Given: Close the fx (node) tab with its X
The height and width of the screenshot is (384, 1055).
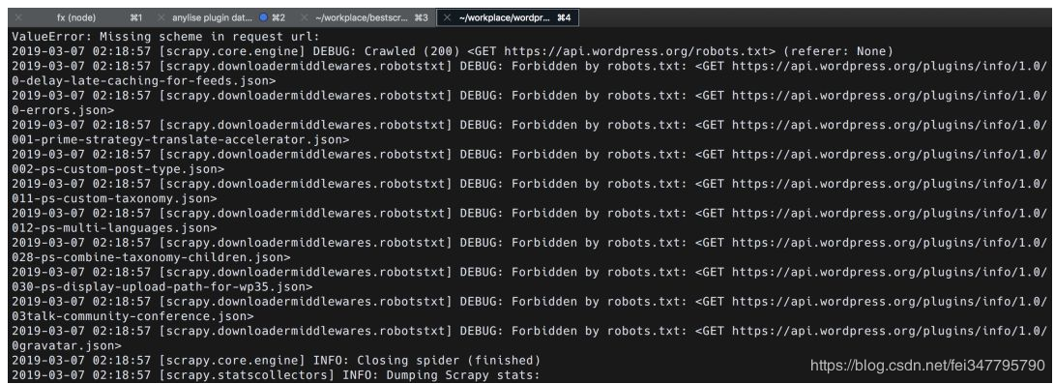Looking at the screenshot, I should [18, 18].
